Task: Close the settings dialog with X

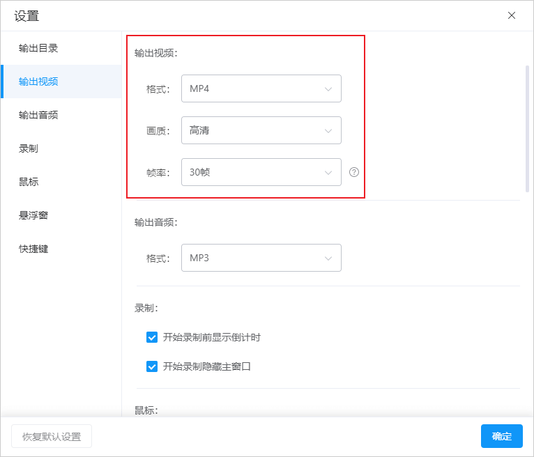Action: tap(511, 15)
